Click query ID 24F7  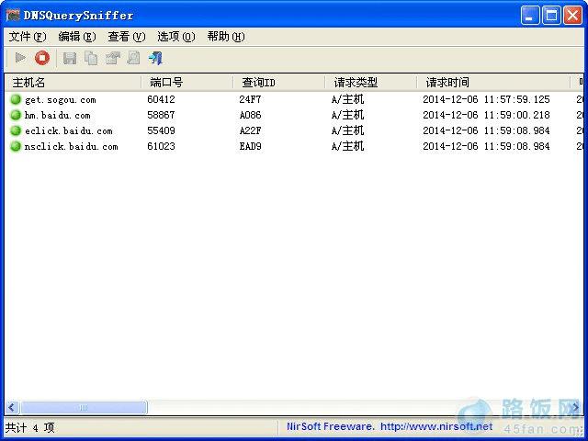point(250,99)
